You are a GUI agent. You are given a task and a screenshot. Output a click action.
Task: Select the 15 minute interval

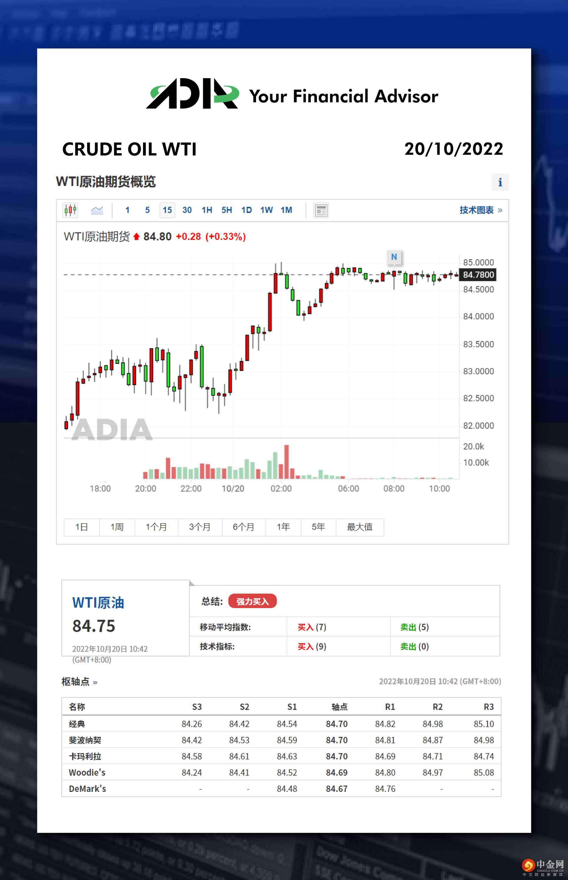(x=167, y=210)
